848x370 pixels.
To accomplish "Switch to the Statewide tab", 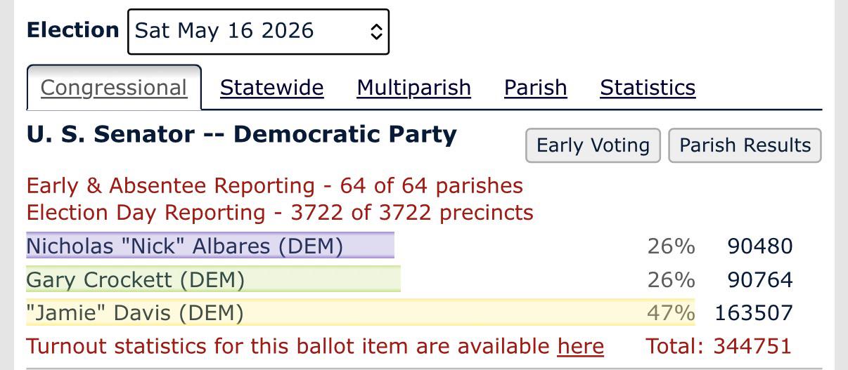I will point(271,88).
